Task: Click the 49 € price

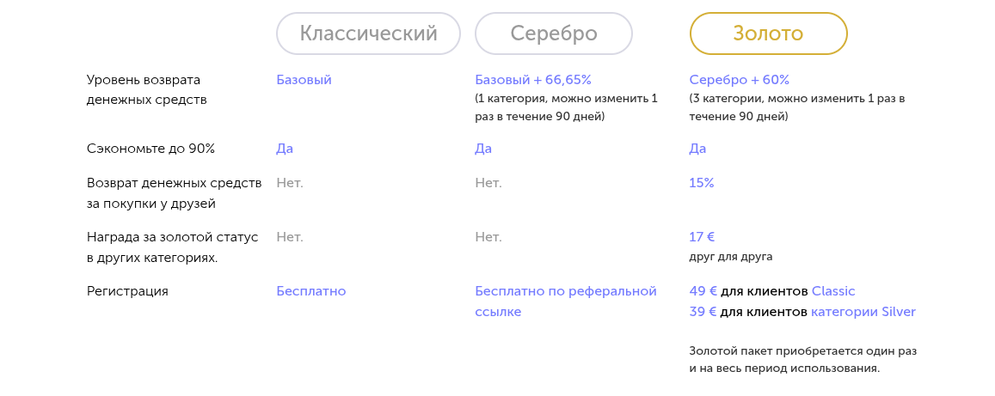Action: click(x=703, y=291)
